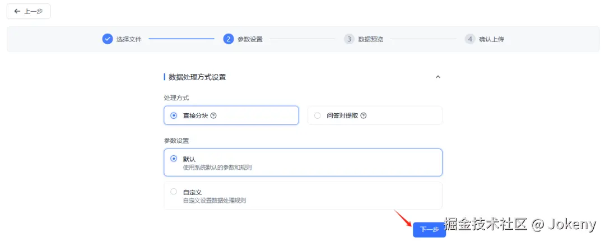Click the 使用系统默认的参数和规则 description text
This screenshot has width=605, height=241.
tap(217, 167)
